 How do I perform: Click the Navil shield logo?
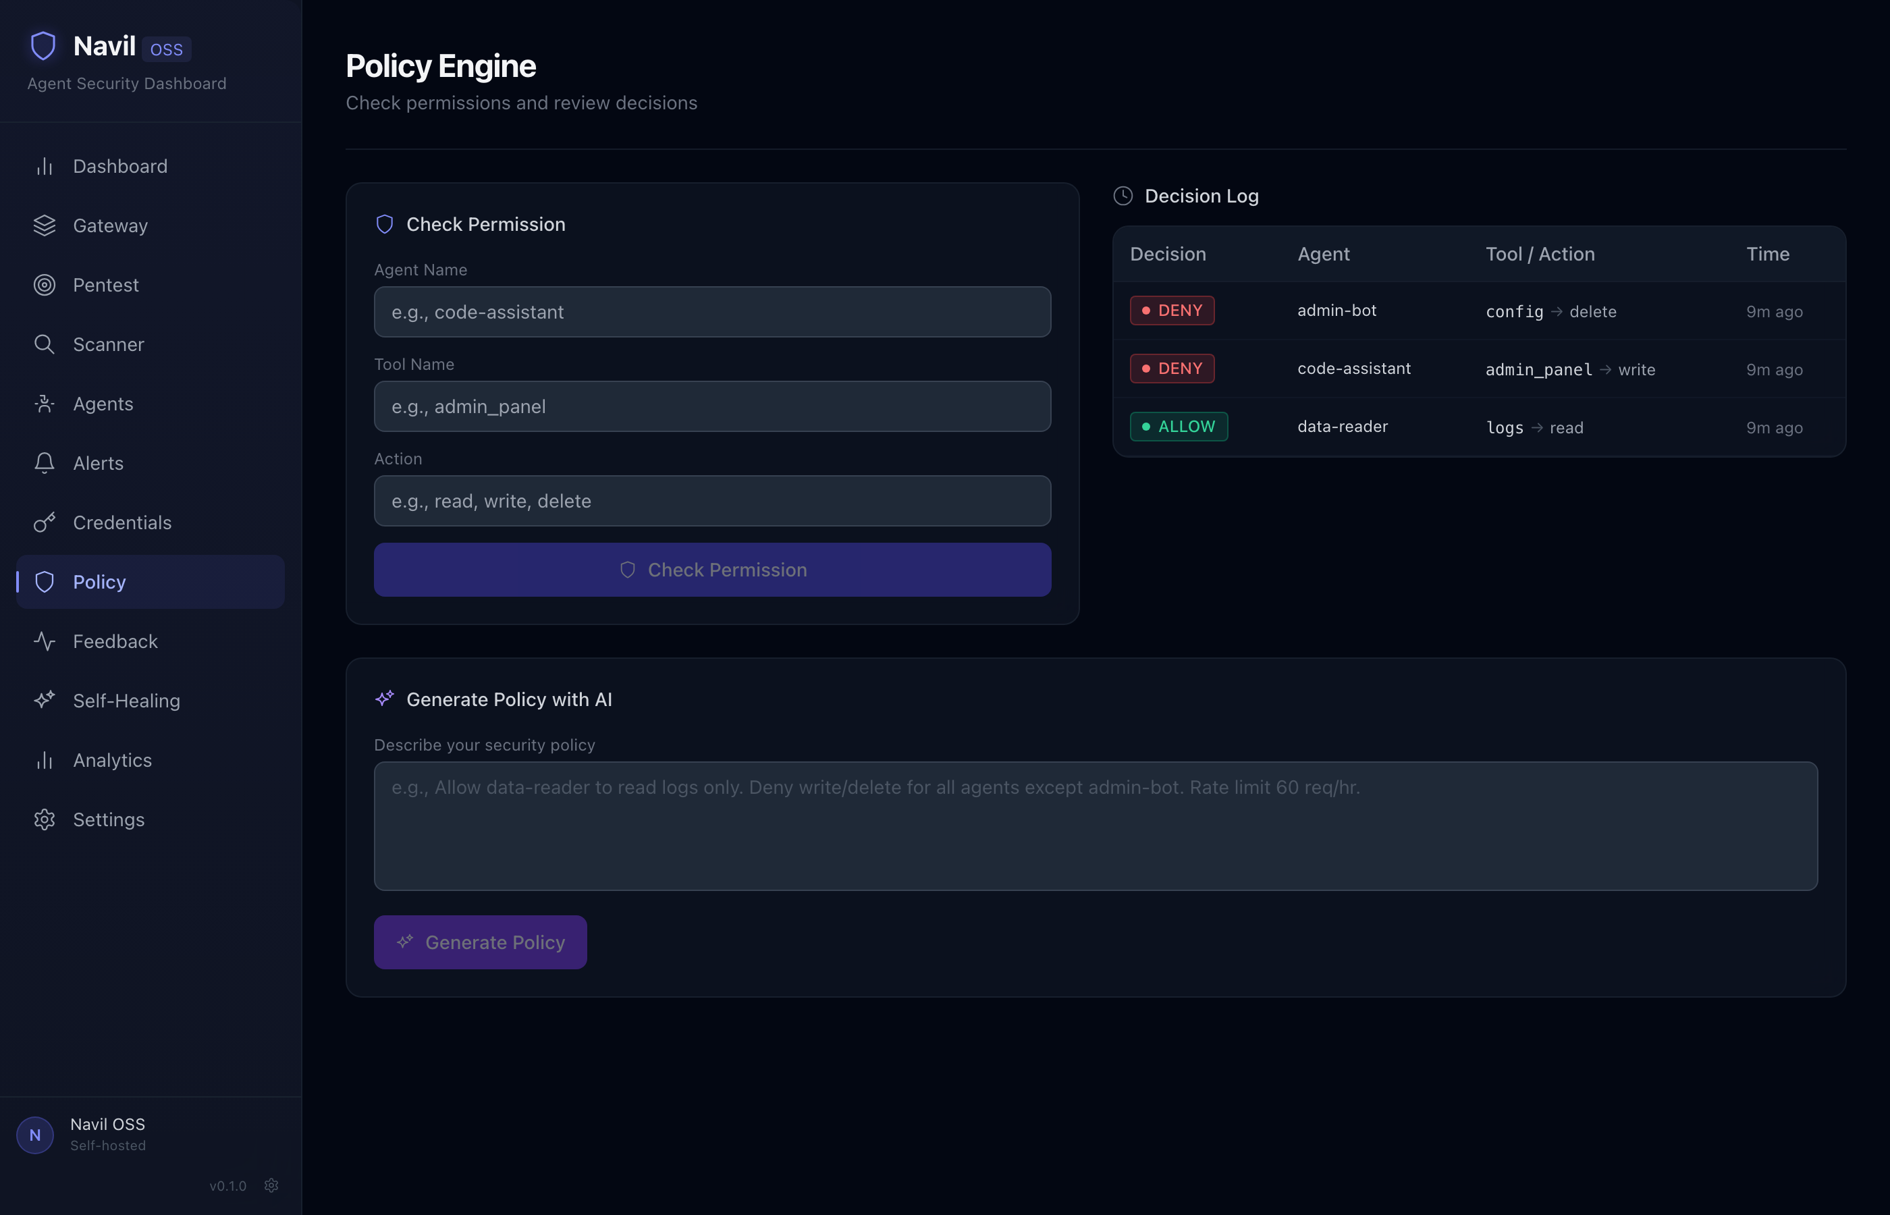43,46
